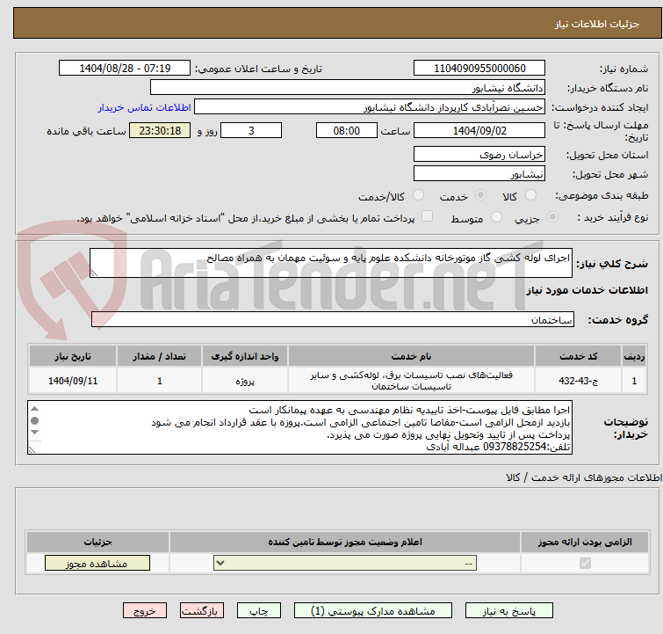Viewport: 663px width, 634px height.
Task: Click the جزئیات اطلاعات نیاز page title
Action: [596, 24]
